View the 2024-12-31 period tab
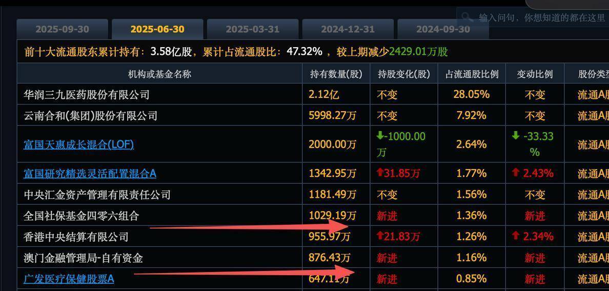Screen dimensions: 609x291 click(x=348, y=29)
